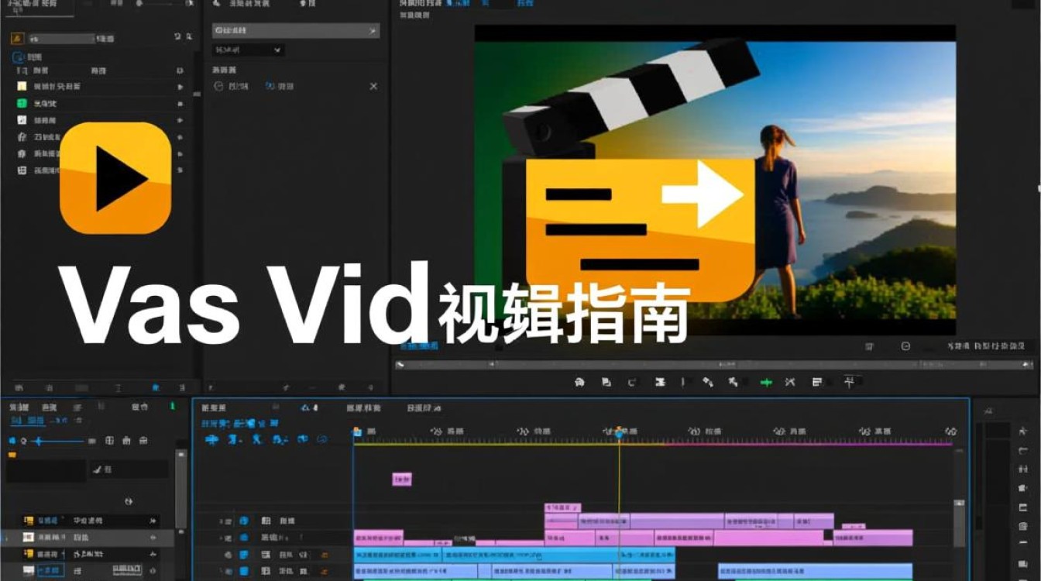
Task: Click the circled-minus icon above the scrub bar
Action: pyautogui.click(x=906, y=347)
